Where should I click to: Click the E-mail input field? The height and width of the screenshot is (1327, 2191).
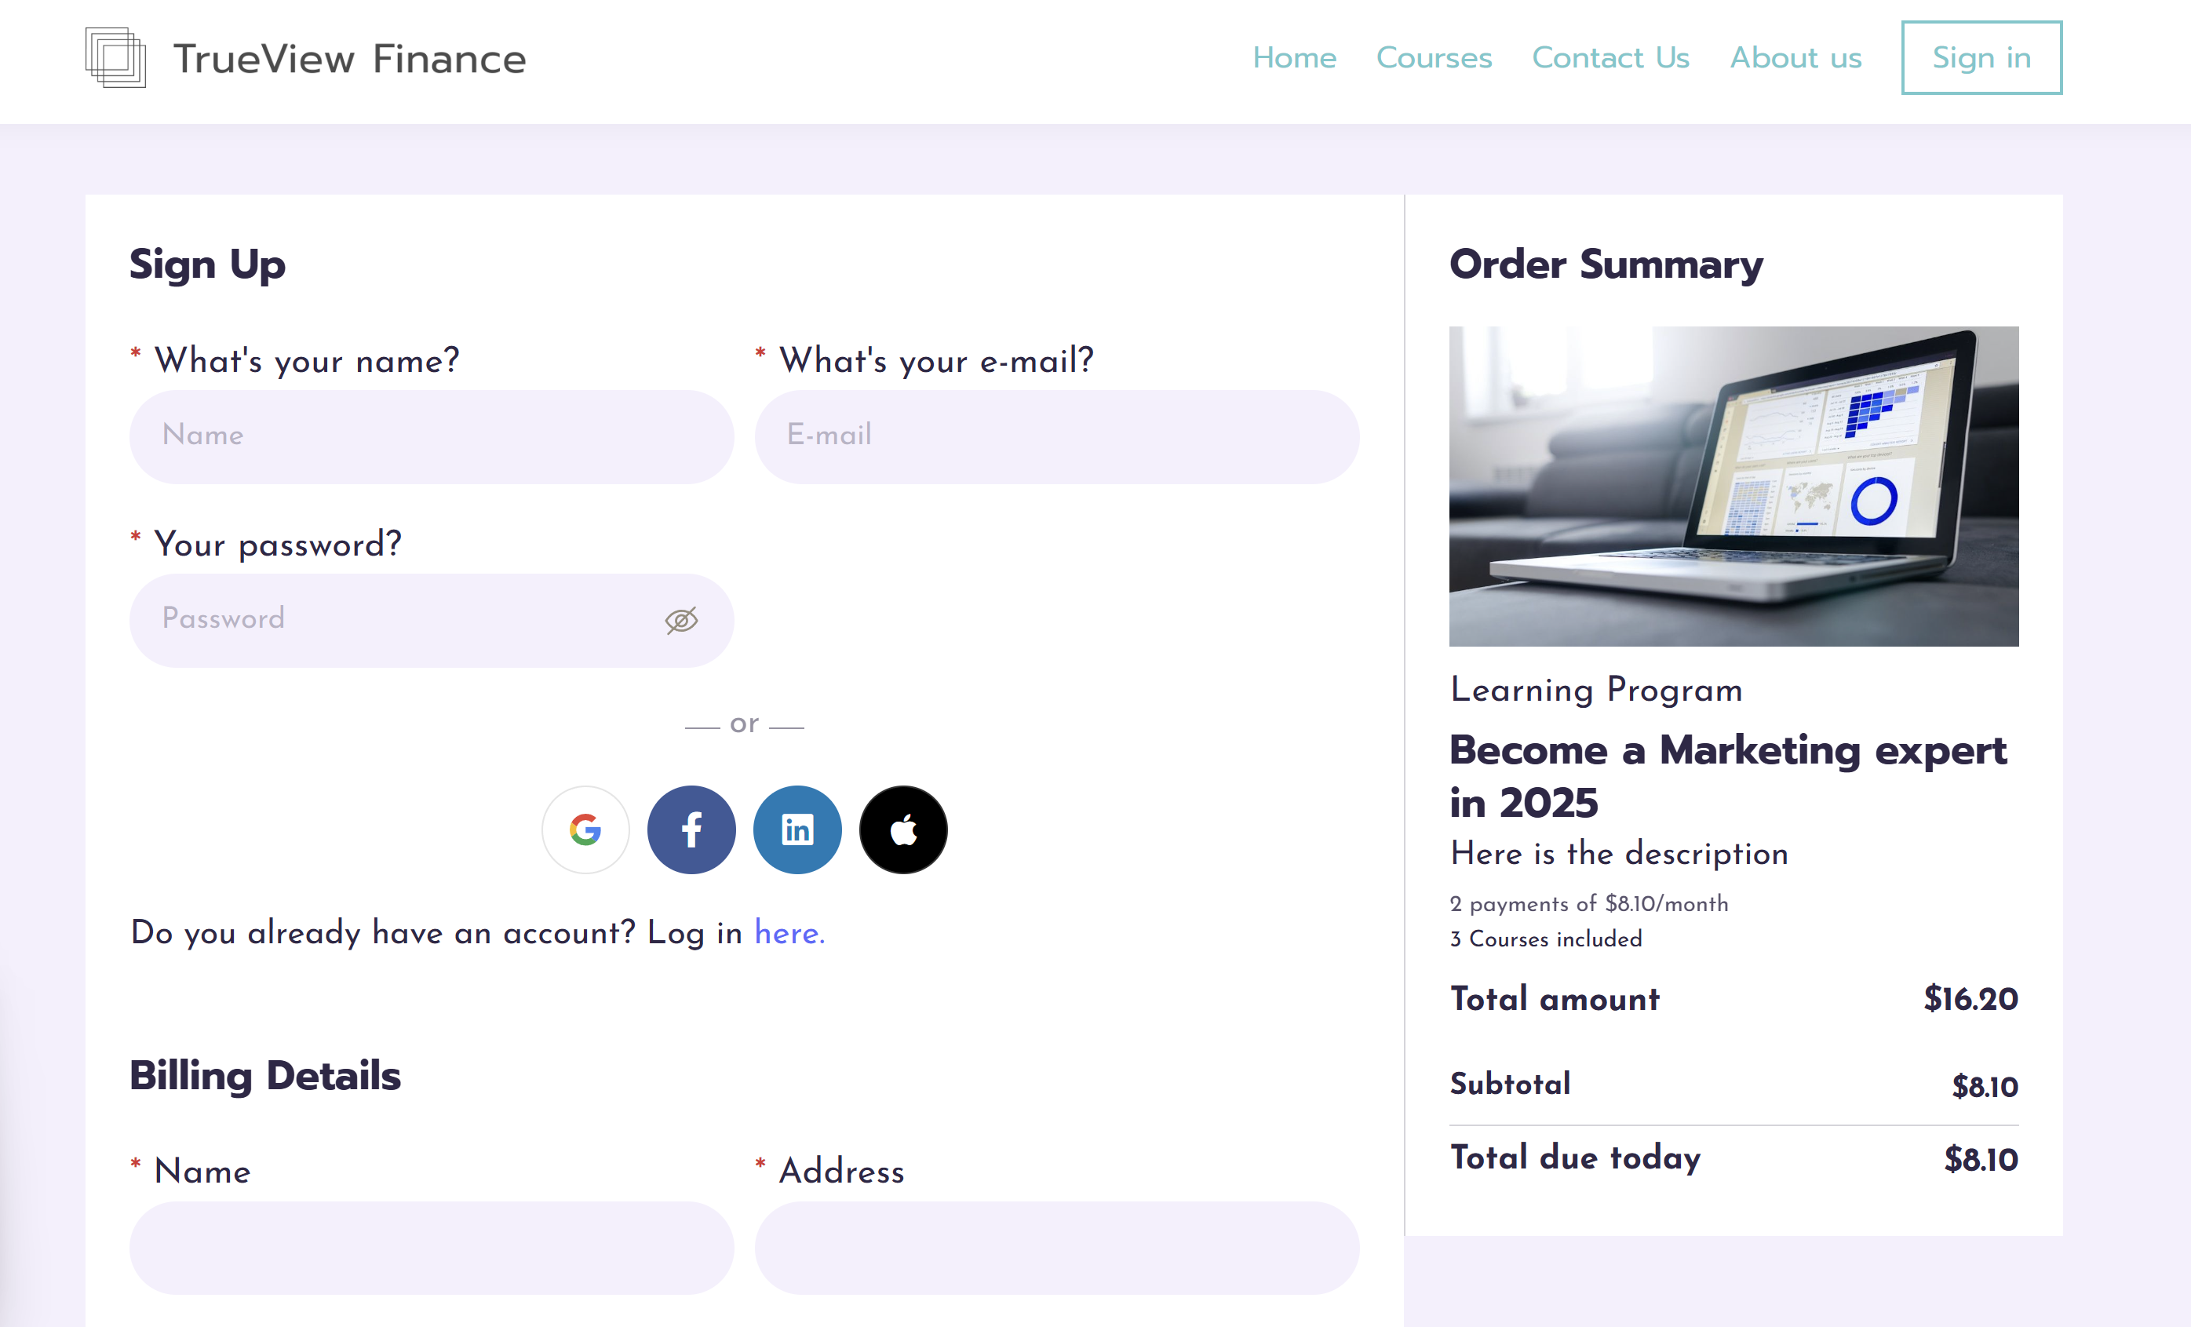pos(1056,436)
